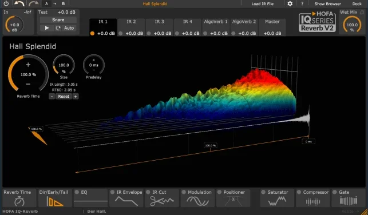This screenshot has height=215, width=368.
Task: Switch to the AlgoVerb 2 tab
Action: [x=244, y=27]
